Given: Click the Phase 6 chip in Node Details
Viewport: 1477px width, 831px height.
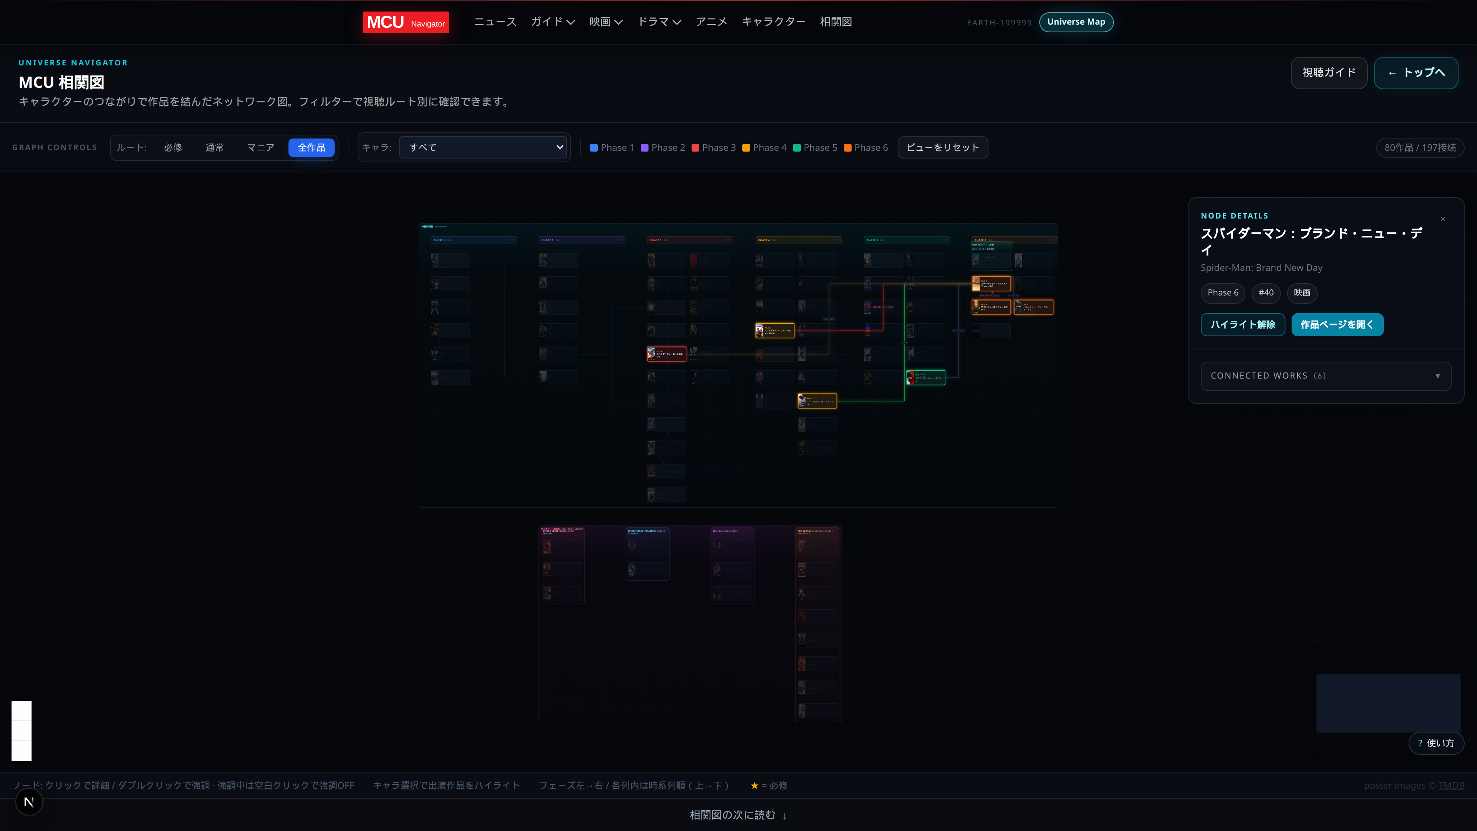Looking at the screenshot, I should pos(1222,292).
